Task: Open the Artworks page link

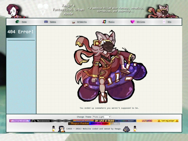Action: 82,22
